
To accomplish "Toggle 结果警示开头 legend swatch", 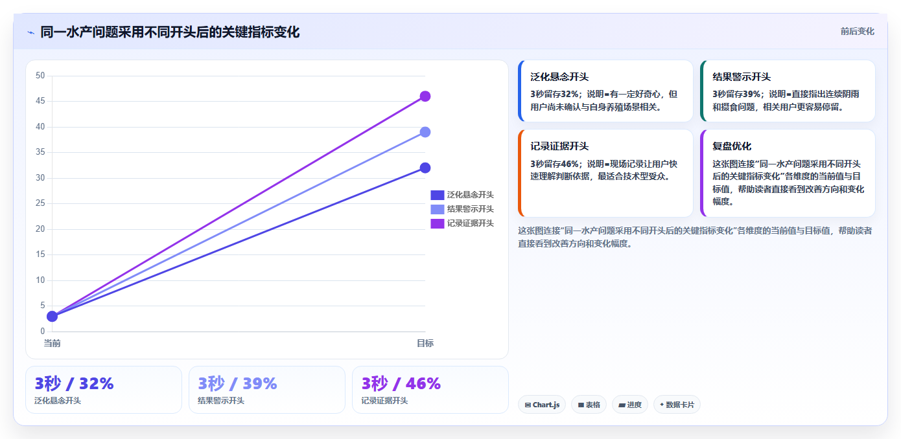I will coord(437,209).
